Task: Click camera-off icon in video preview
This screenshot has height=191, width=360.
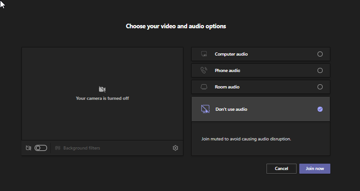Action: (x=102, y=89)
